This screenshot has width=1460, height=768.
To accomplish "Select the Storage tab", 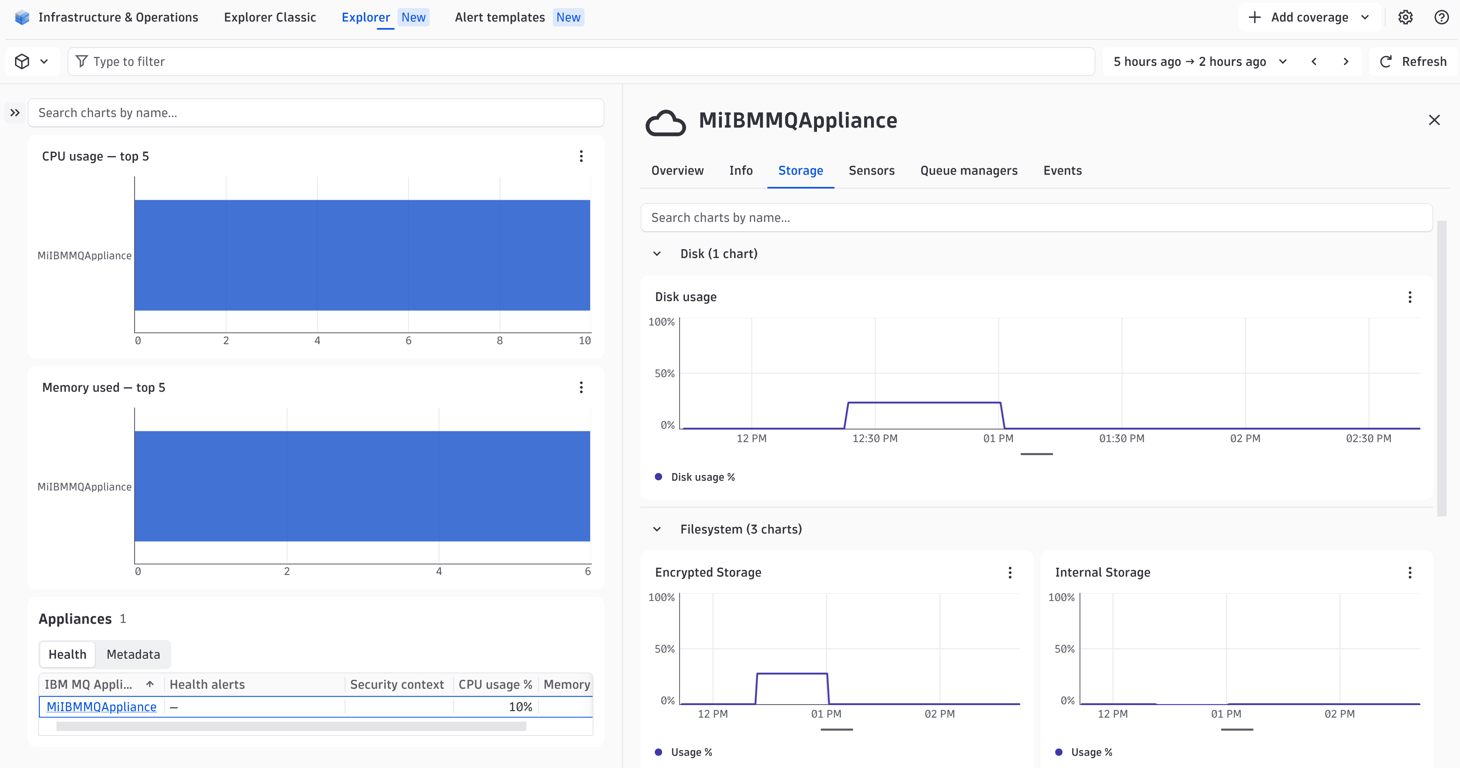I will coord(800,171).
